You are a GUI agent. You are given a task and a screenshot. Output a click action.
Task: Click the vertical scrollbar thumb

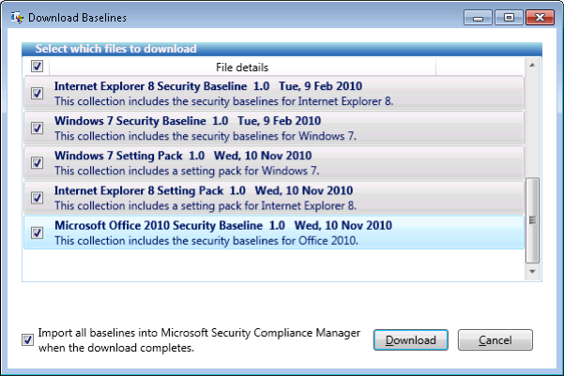tap(532, 220)
